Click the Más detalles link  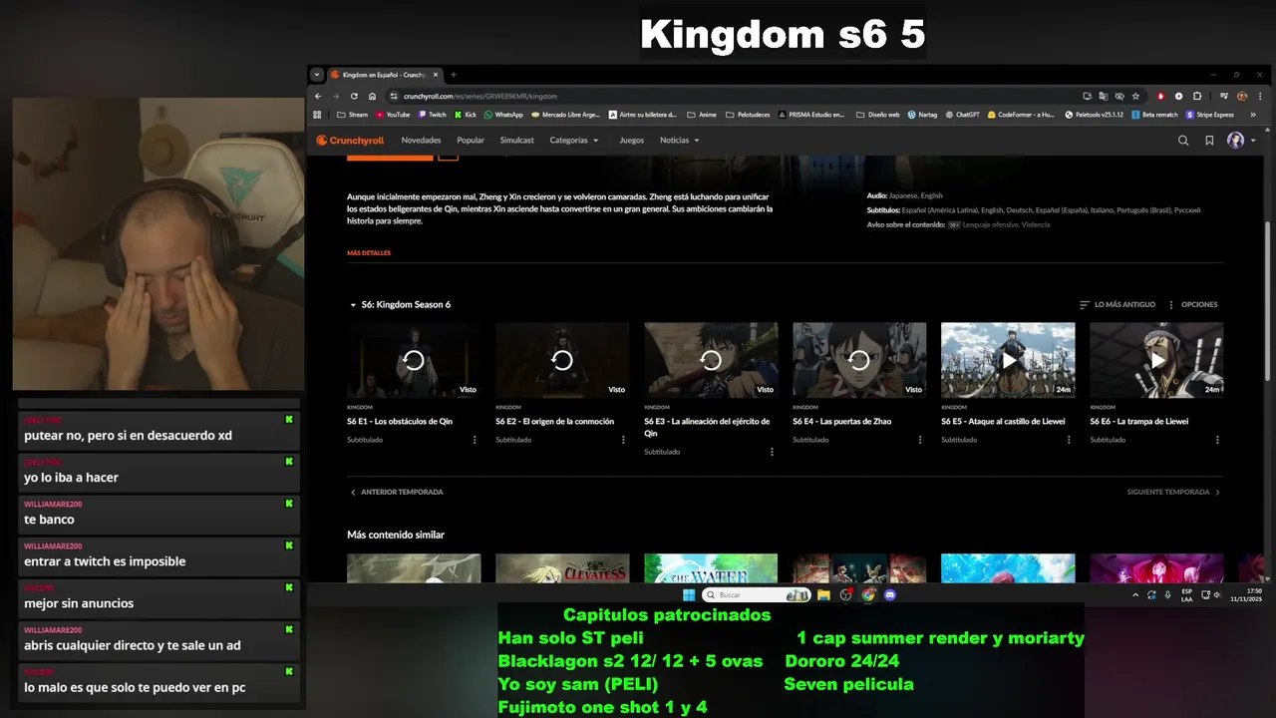[369, 253]
